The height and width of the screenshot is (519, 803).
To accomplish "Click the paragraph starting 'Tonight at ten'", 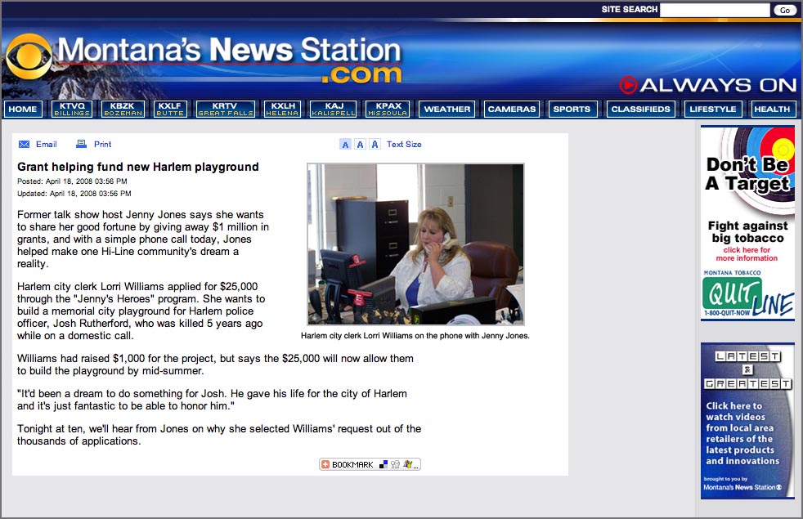I will [219, 435].
